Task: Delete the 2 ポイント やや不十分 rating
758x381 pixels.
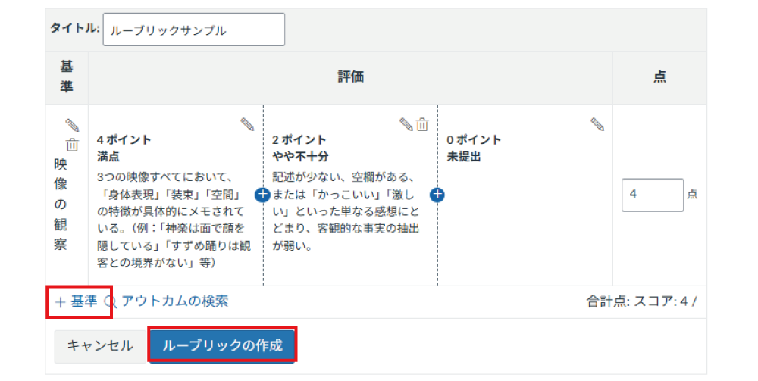Action: pyautogui.click(x=422, y=124)
